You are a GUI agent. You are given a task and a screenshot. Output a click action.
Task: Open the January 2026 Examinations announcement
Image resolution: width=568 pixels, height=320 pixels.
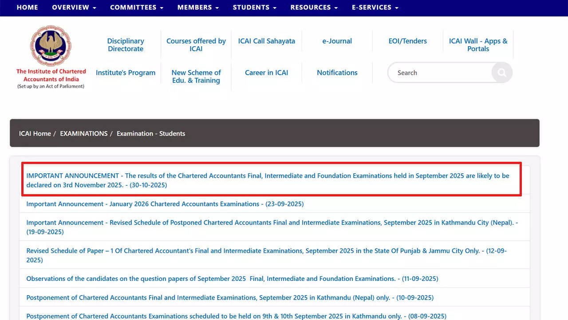pos(165,204)
